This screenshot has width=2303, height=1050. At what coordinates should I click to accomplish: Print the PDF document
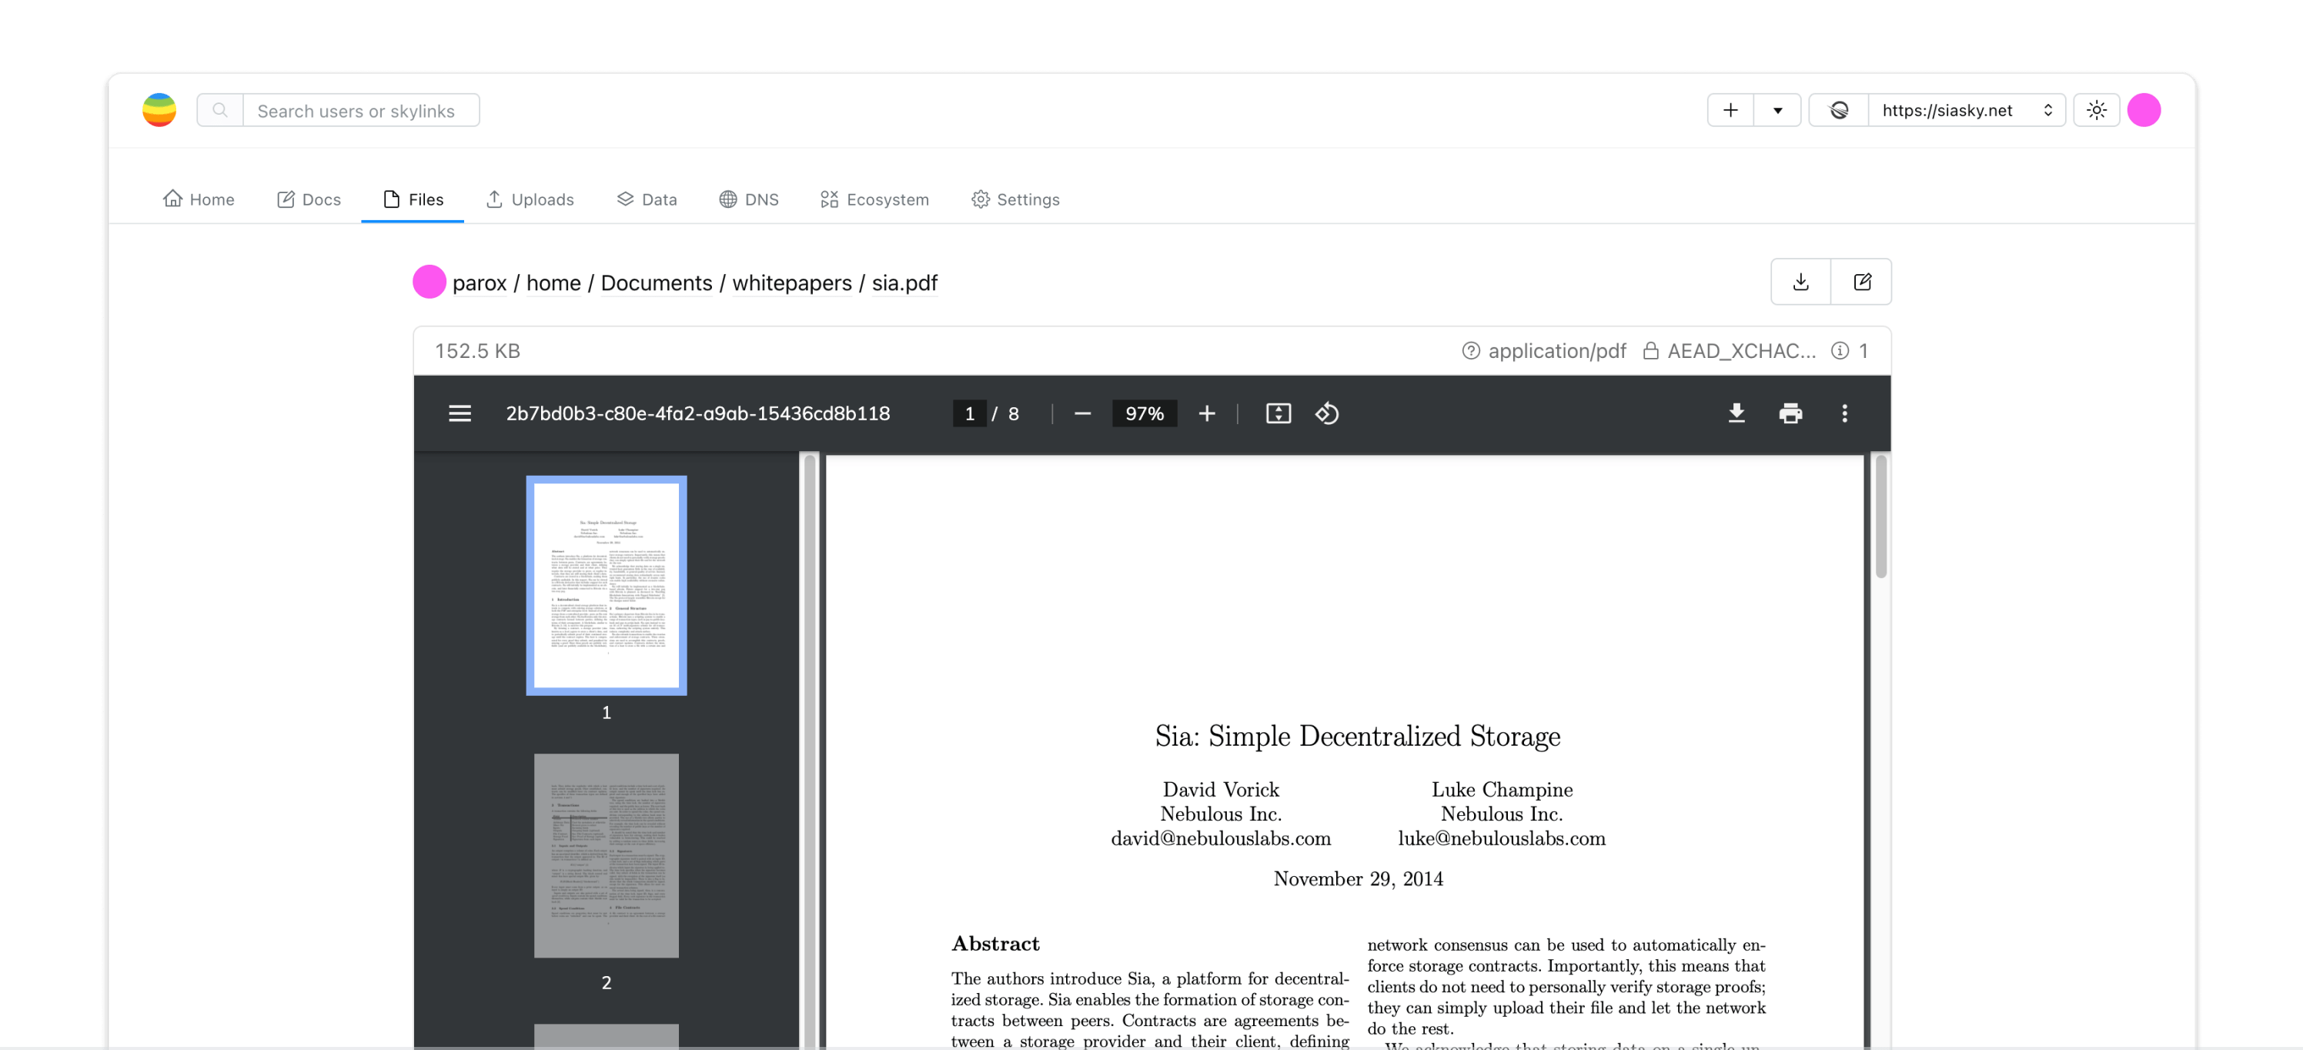point(1790,413)
